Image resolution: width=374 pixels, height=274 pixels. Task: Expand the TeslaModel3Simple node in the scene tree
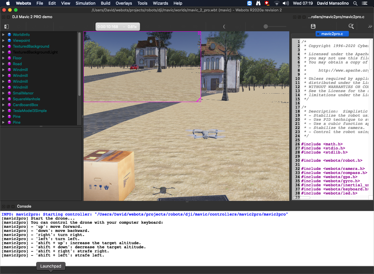point(3,111)
